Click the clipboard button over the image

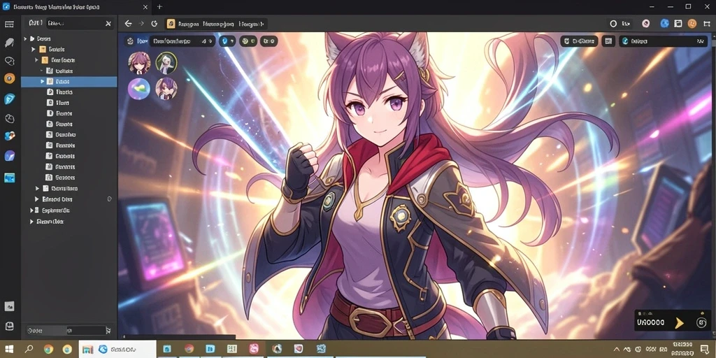pyautogui.click(x=580, y=41)
